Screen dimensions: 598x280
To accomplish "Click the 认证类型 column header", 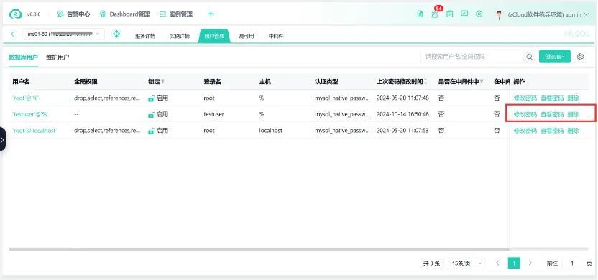I will click(x=326, y=82).
